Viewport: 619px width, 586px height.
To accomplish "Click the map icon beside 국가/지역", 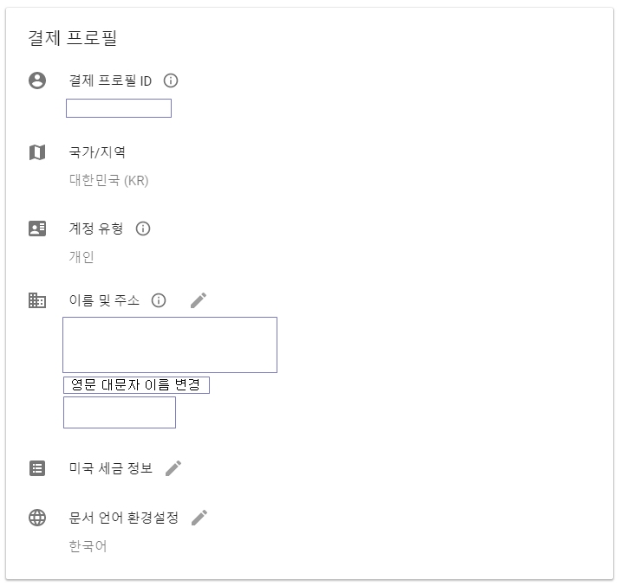I will click(37, 152).
